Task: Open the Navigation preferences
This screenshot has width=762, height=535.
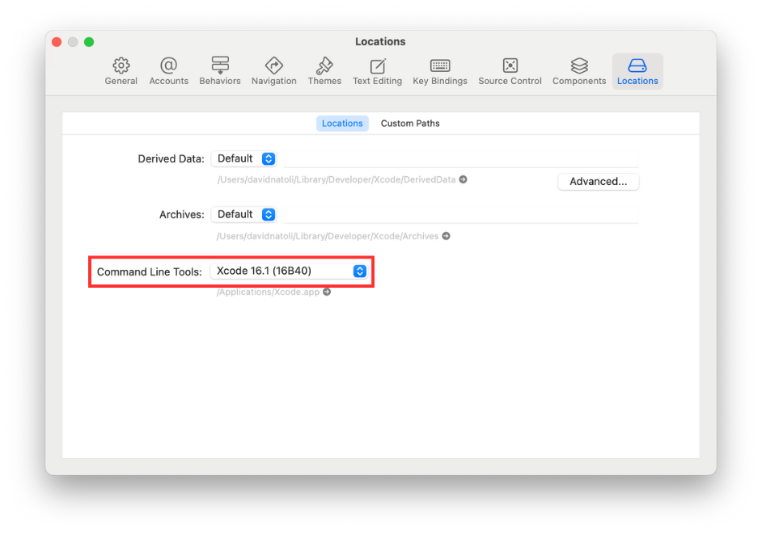Action: coord(273,71)
